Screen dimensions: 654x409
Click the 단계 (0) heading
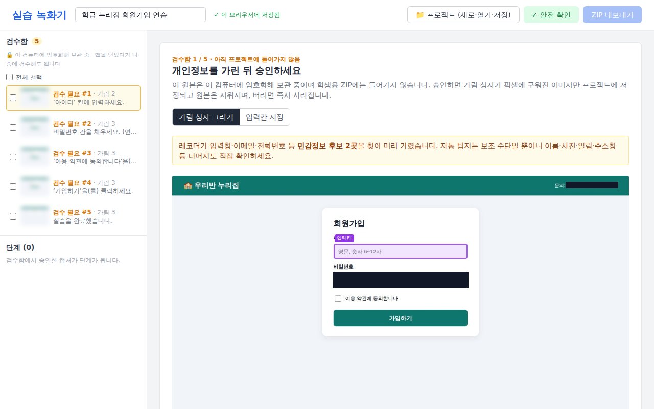20,247
